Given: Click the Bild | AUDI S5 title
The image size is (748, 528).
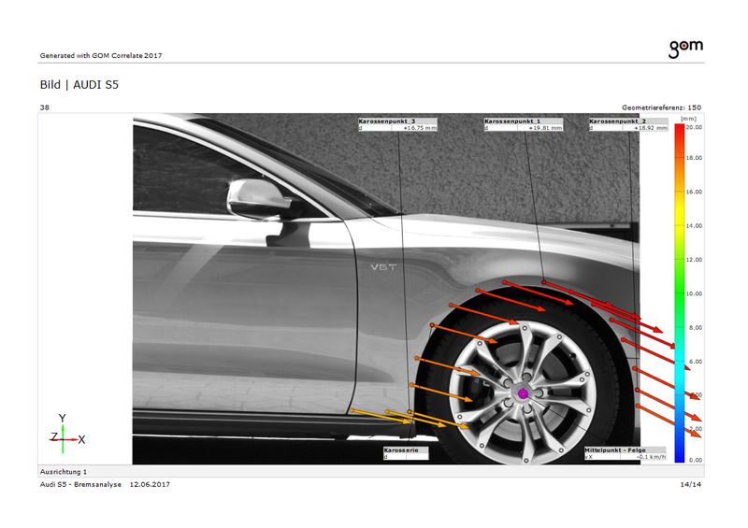Looking at the screenshot, I should pyautogui.click(x=79, y=85).
